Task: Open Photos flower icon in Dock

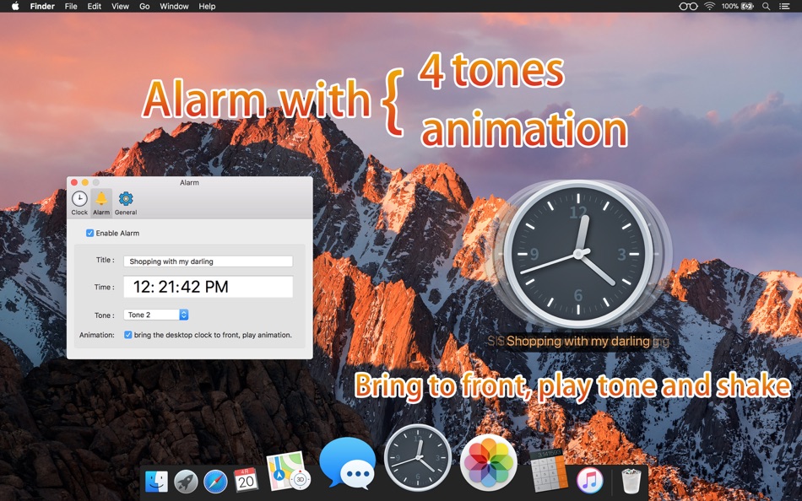Action: point(489,463)
